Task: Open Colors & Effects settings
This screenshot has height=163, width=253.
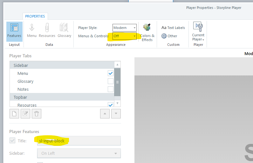Action: click(x=147, y=32)
